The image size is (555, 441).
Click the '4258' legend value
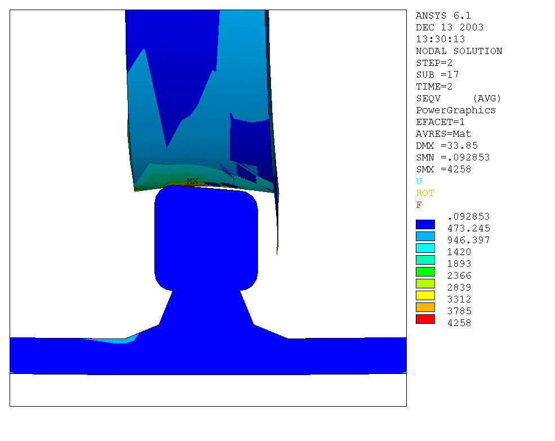[459, 323]
